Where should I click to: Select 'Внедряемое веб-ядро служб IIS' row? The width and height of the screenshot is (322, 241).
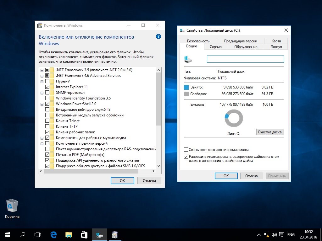(x=83, y=110)
